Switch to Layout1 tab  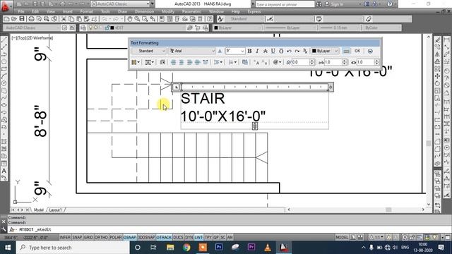pos(55,210)
